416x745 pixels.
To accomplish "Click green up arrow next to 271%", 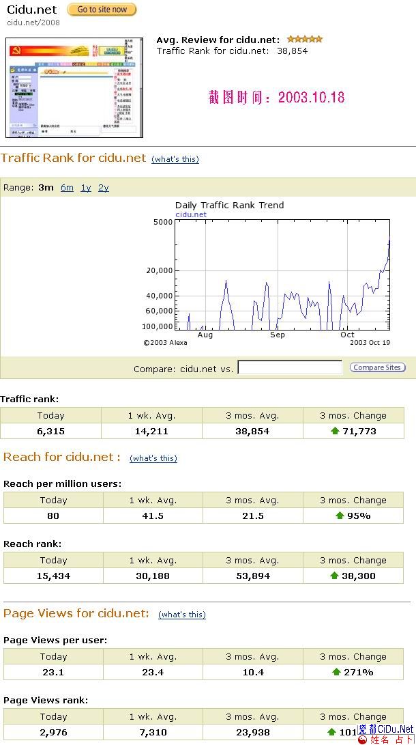I will pyautogui.click(x=337, y=672).
